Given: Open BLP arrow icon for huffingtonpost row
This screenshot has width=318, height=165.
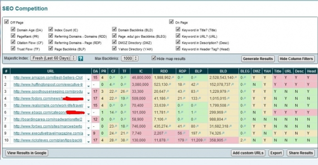Looking at the screenshot, I should 197,85.
